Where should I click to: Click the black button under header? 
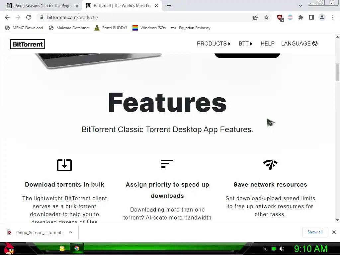(x=247, y=55)
